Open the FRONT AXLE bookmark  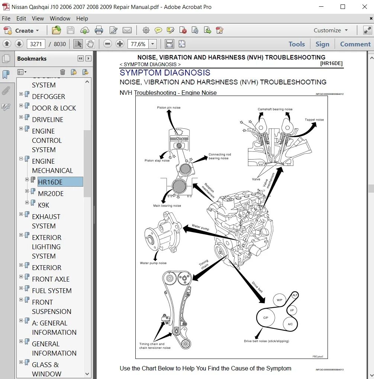(x=51, y=279)
